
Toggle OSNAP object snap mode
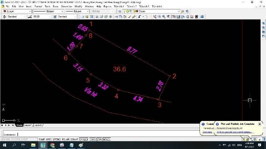point(74,140)
